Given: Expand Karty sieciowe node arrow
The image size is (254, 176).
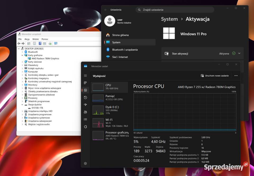Looking at the screenshot, I should (x=22, y=62).
